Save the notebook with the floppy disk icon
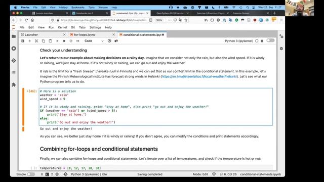Screen dimensions: 324x182 pos(23,41)
